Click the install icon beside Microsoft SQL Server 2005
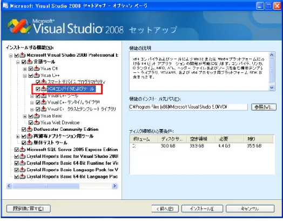The image size is (283, 221). click(x=22, y=150)
